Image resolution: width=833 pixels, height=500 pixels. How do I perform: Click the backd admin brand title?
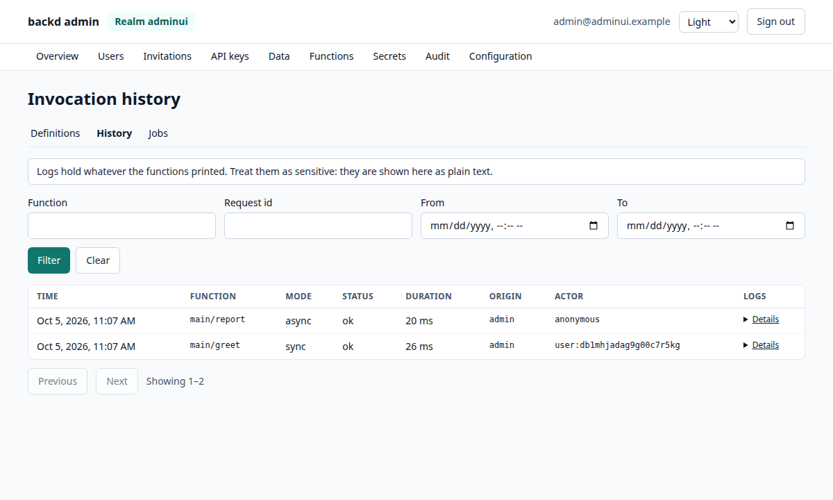[x=63, y=22]
